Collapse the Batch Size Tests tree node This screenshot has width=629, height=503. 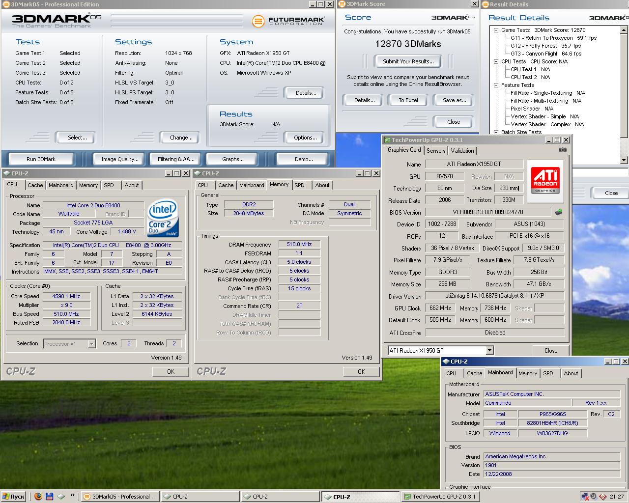click(x=496, y=132)
